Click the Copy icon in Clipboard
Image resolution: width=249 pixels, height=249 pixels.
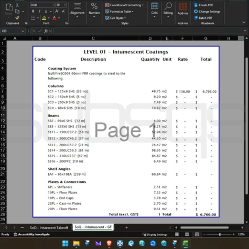(x=17, y=12)
